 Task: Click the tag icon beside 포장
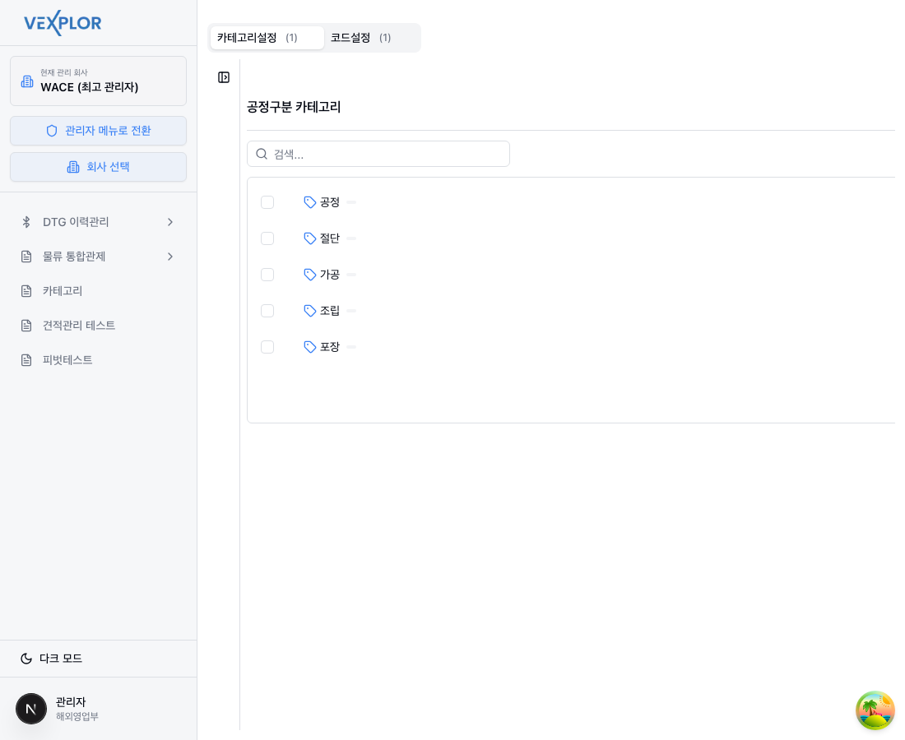(310, 347)
